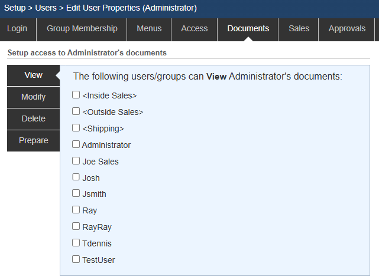Tick the <Shipping> group checkbox
The height and width of the screenshot is (280, 379).
click(x=76, y=128)
